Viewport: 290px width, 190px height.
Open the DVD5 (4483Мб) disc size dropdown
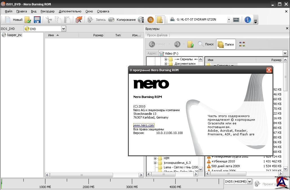tap(249, 182)
